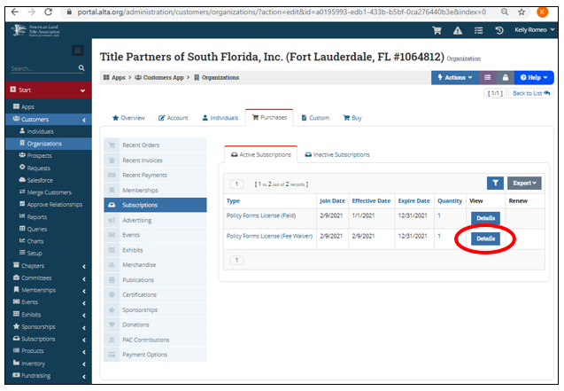Open Queries in the sidebar

tap(49, 229)
